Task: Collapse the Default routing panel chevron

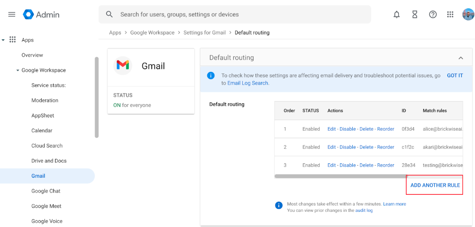Action: tap(461, 58)
